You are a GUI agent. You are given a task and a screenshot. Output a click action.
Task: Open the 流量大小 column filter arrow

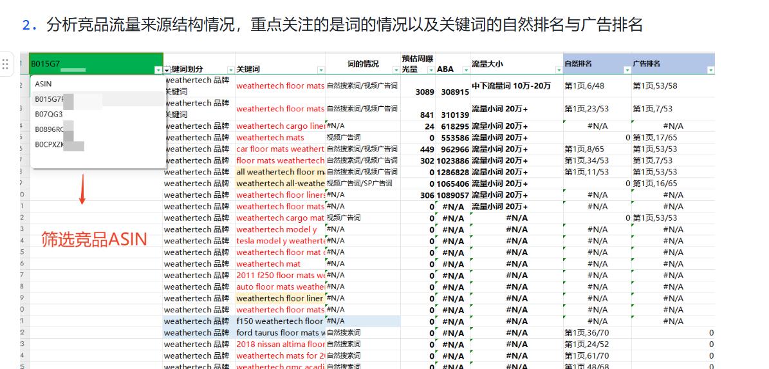click(559, 71)
